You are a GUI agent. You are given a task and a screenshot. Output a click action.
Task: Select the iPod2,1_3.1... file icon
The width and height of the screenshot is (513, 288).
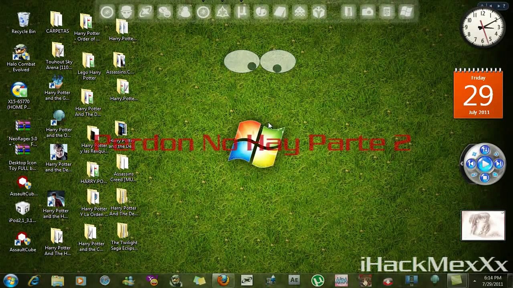point(22,213)
